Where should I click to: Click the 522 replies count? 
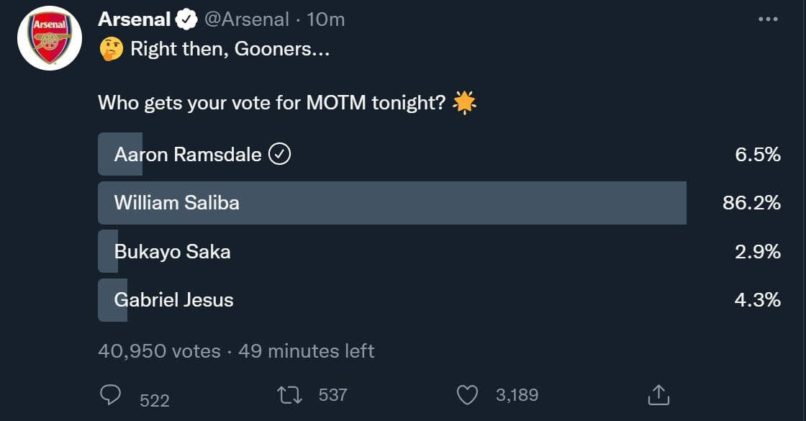(154, 400)
